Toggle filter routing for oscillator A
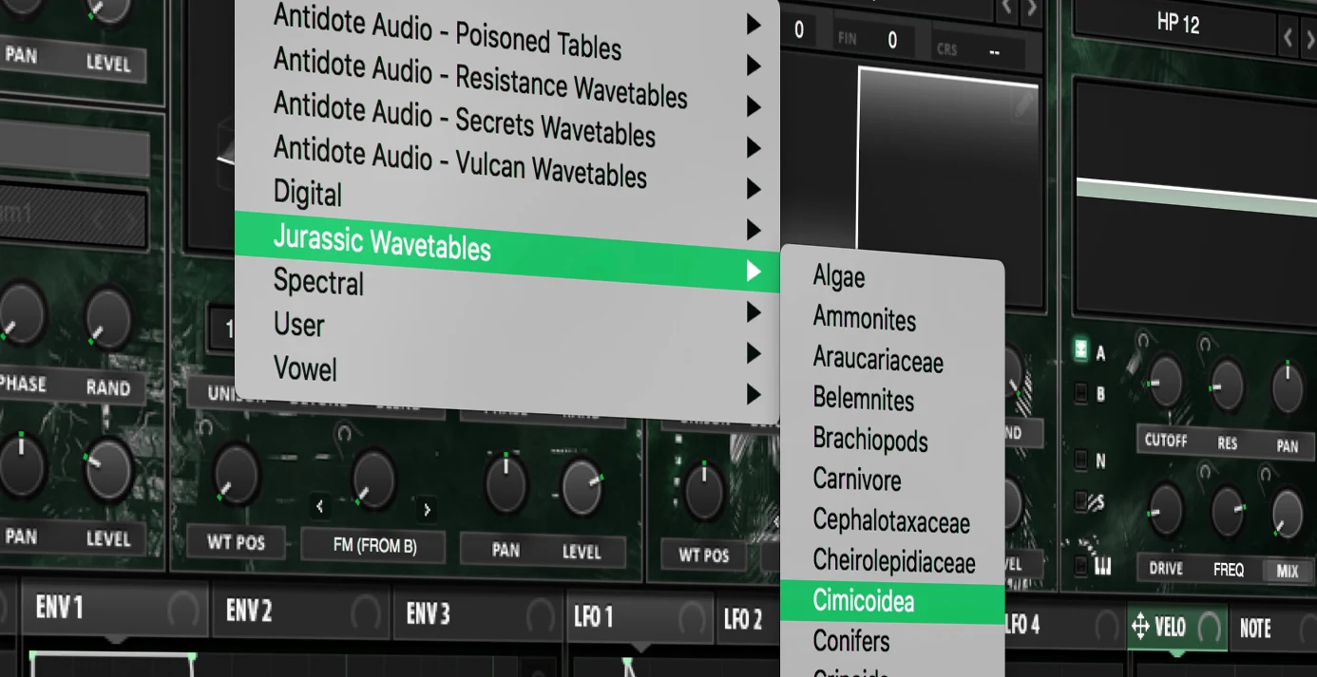 [1080, 350]
